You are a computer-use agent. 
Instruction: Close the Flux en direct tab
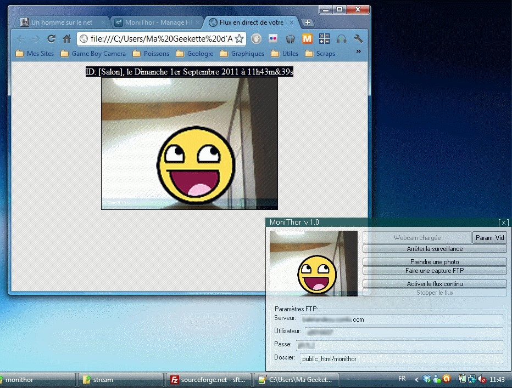(292, 22)
